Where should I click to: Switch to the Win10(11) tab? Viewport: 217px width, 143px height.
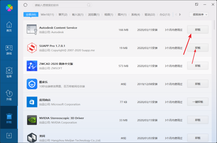(47, 14)
